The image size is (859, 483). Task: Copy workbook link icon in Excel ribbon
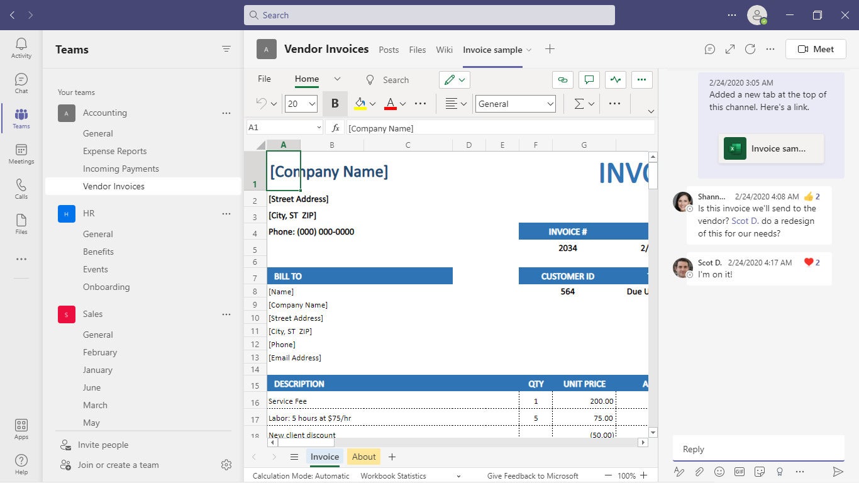coord(563,80)
